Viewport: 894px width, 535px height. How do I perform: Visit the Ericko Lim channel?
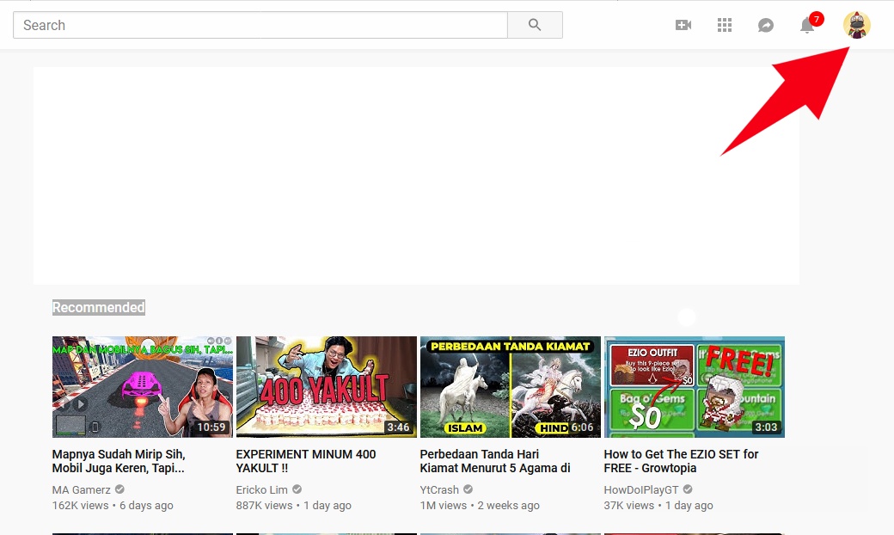coord(262,490)
